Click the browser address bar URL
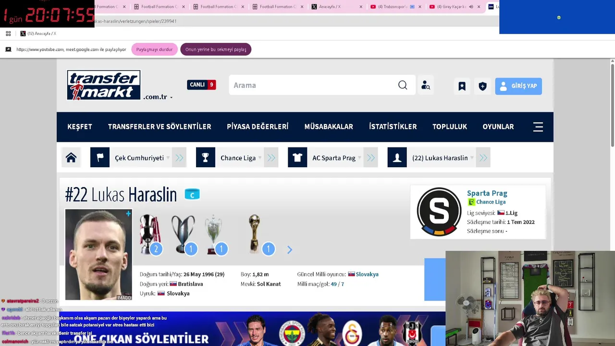This screenshot has height=346, width=615. [x=136, y=21]
